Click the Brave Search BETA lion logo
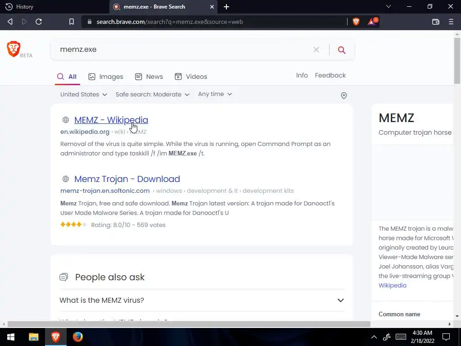Screen dimensions: 461x346 (x=14, y=49)
